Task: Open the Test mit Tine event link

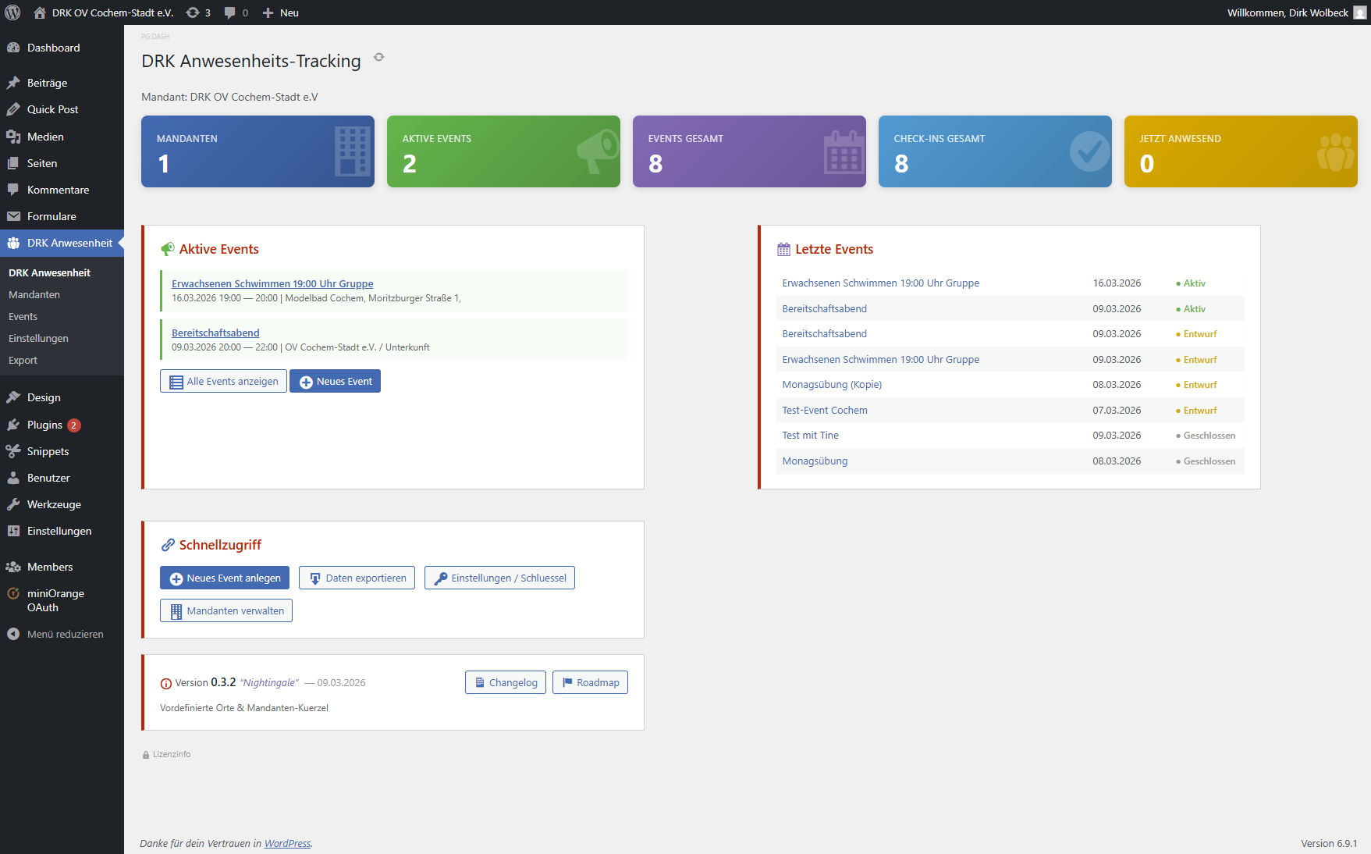Action: coord(811,436)
